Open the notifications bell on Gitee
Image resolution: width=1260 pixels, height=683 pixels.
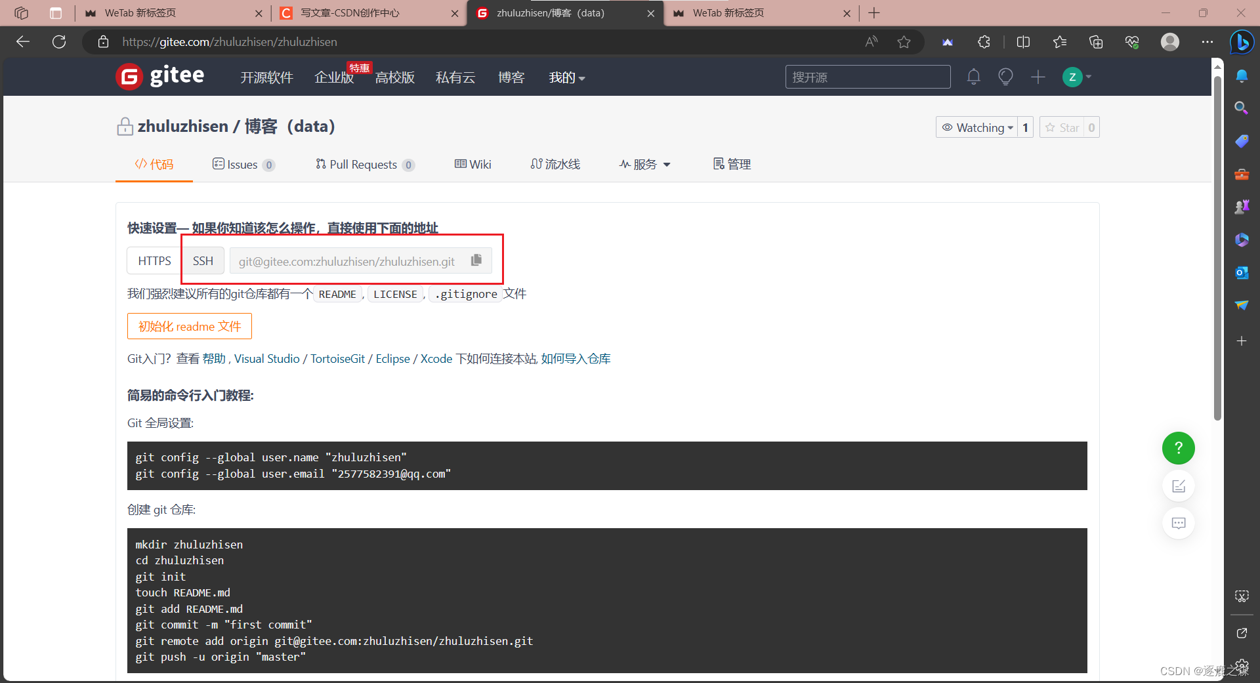pyautogui.click(x=974, y=77)
